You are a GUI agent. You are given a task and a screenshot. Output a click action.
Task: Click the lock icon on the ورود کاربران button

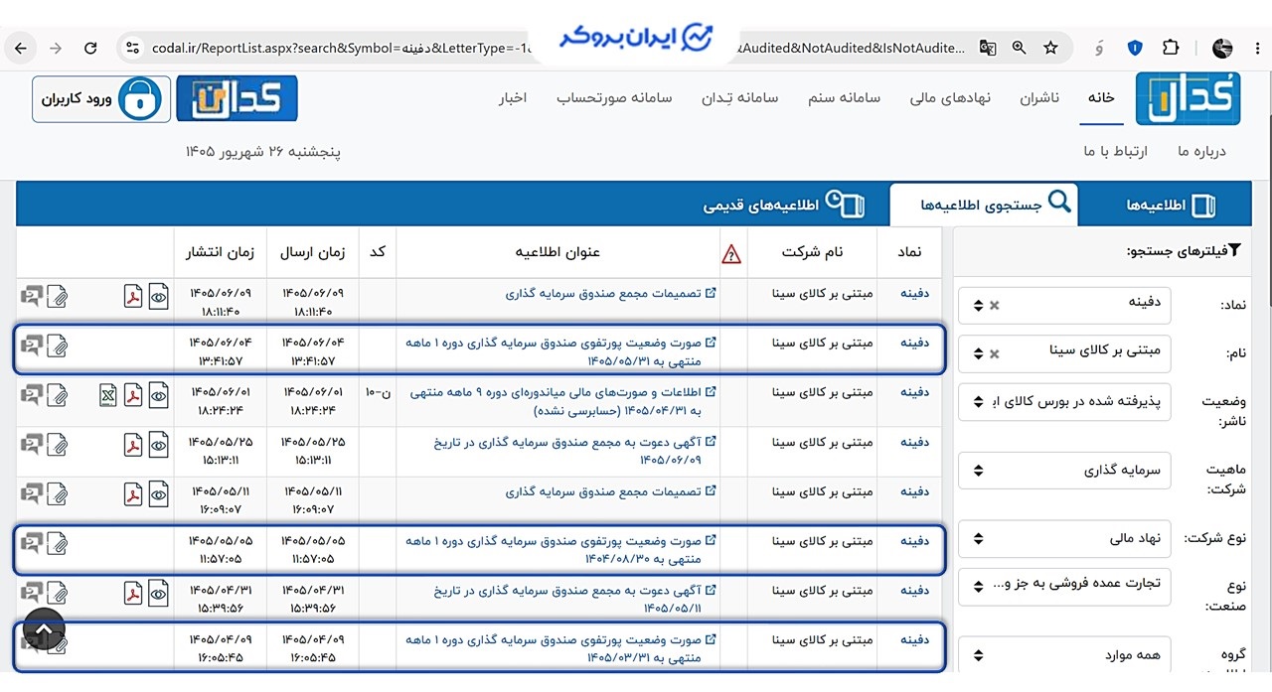coord(140,99)
